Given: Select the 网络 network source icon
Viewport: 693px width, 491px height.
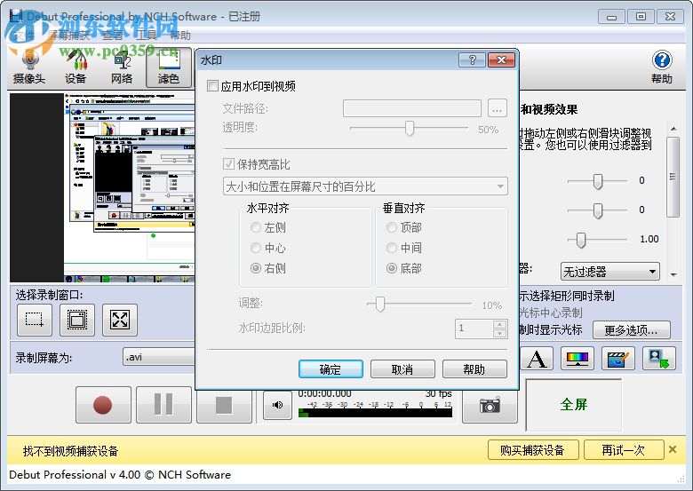Looking at the screenshot, I should (x=122, y=67).
